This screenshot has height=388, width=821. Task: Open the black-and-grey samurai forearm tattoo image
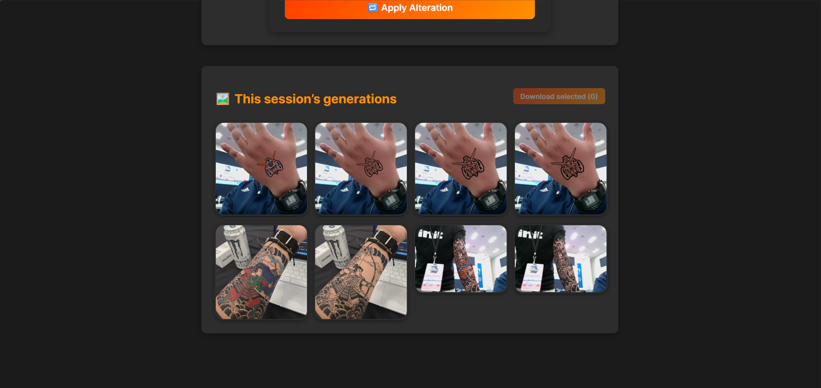click(361, 272)
